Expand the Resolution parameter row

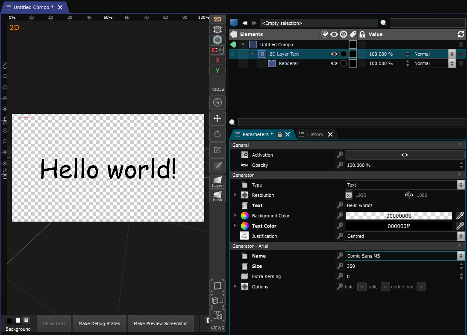coord(235,195)
